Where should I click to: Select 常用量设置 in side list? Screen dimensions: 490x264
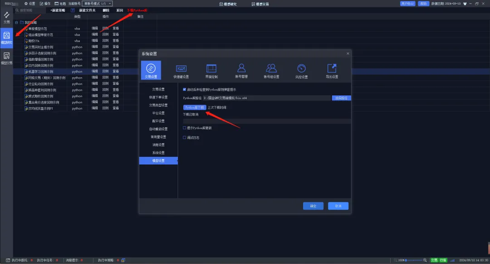pos(158,137)
